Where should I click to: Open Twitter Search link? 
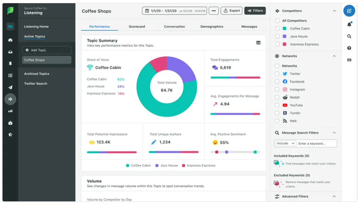coord(36,84)
